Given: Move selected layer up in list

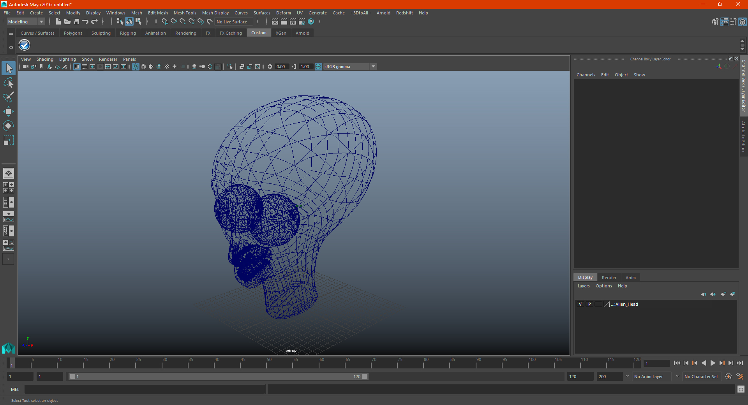Looking at the screenshot, I should (704, 294).
